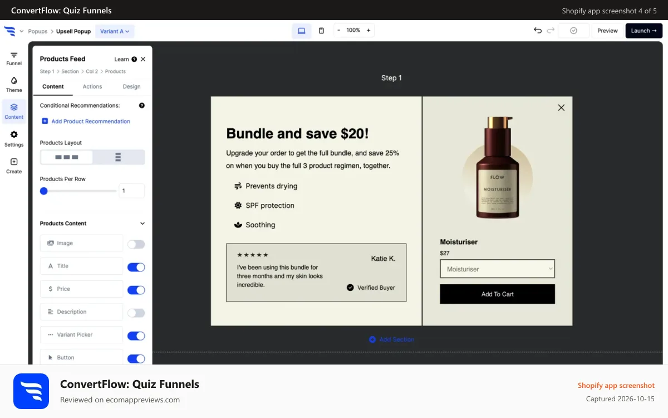
Task: Select Section in panel breadcrumb
Action: point(70,71)
